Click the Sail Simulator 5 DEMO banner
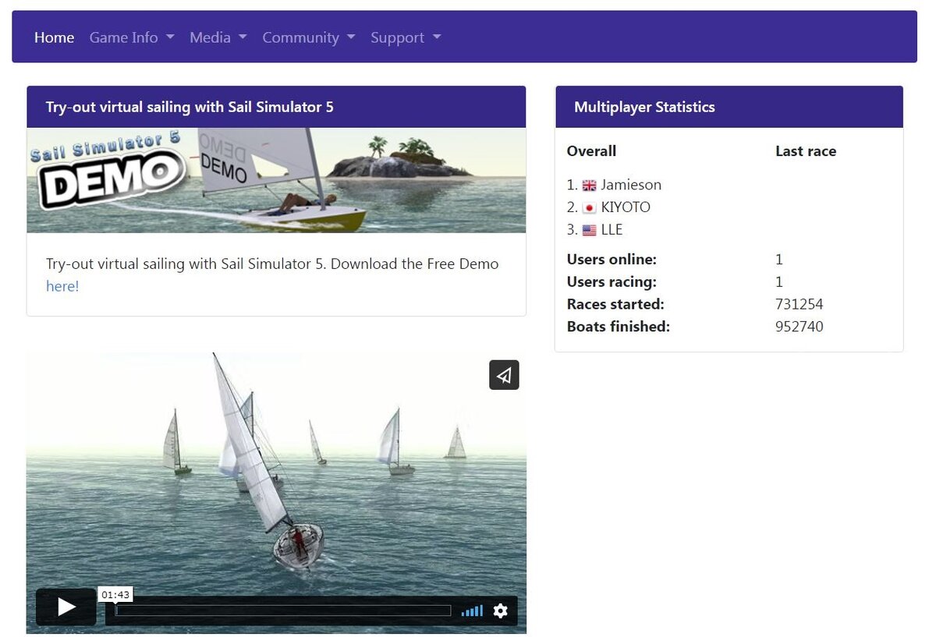Image resolution: width=936 pixels, height=637 pixels. pyautogui.click(x=276, y=180)
